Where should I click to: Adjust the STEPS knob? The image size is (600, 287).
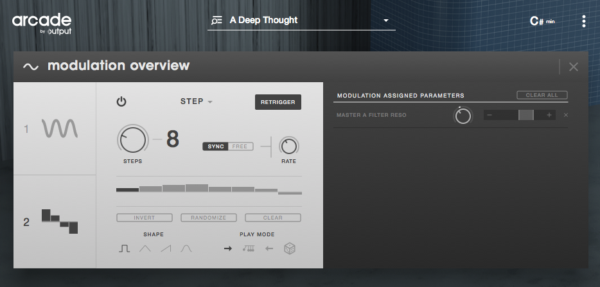(133, 140)
